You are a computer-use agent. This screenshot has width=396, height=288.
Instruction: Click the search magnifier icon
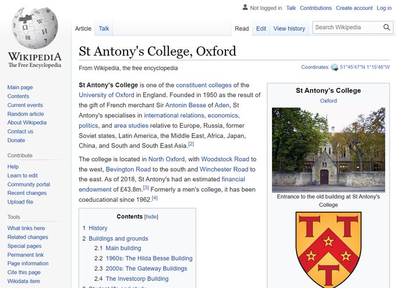click(x=387, y=27)
